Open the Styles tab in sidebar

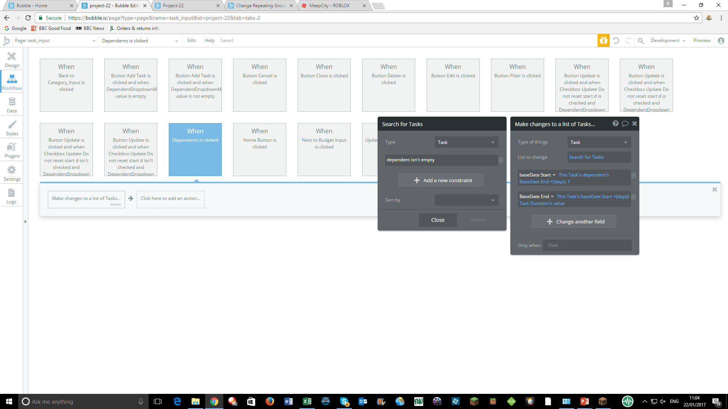[12, 128]
